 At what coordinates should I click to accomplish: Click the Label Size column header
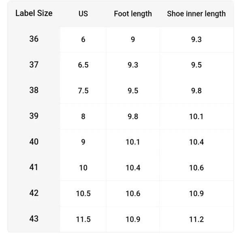pos(34,13)
